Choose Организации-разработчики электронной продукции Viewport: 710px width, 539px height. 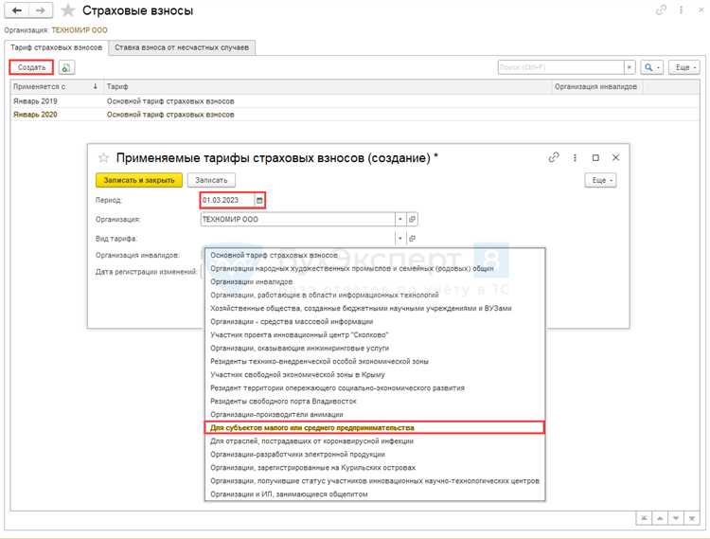point(375,455)
